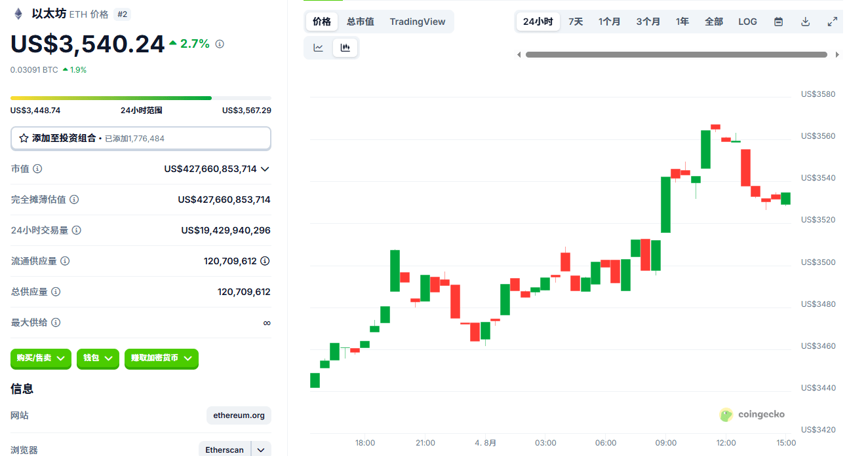Open the 钱包 dropdown
The image size is (847, 456).
pyautogui.click(x=98, y=359)
